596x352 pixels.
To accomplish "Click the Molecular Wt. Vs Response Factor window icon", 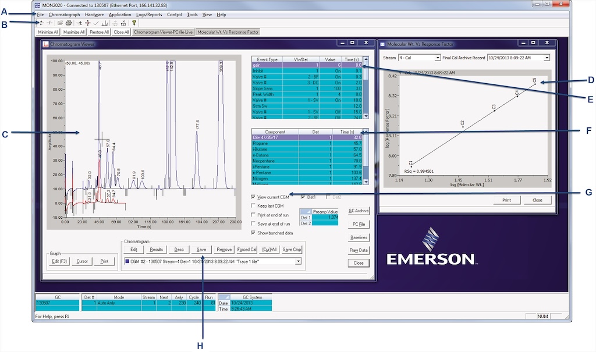I will tap(382, 44).
